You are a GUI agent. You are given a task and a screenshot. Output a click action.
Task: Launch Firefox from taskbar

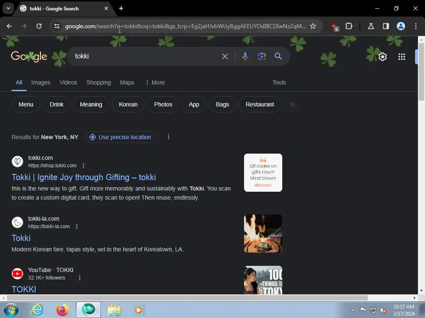point(63,310)
